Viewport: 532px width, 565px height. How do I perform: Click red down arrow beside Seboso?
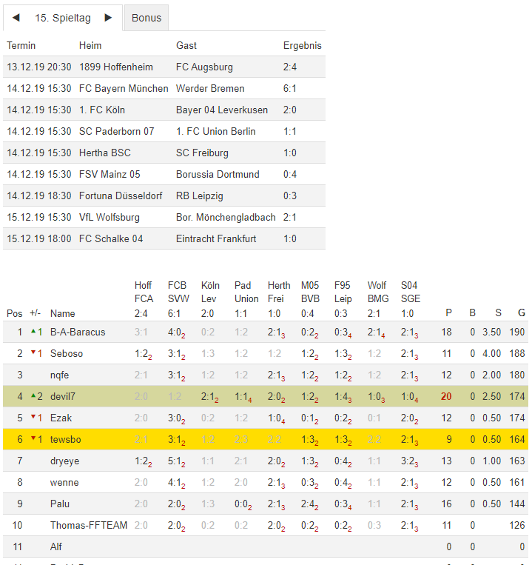coord(33,353)
